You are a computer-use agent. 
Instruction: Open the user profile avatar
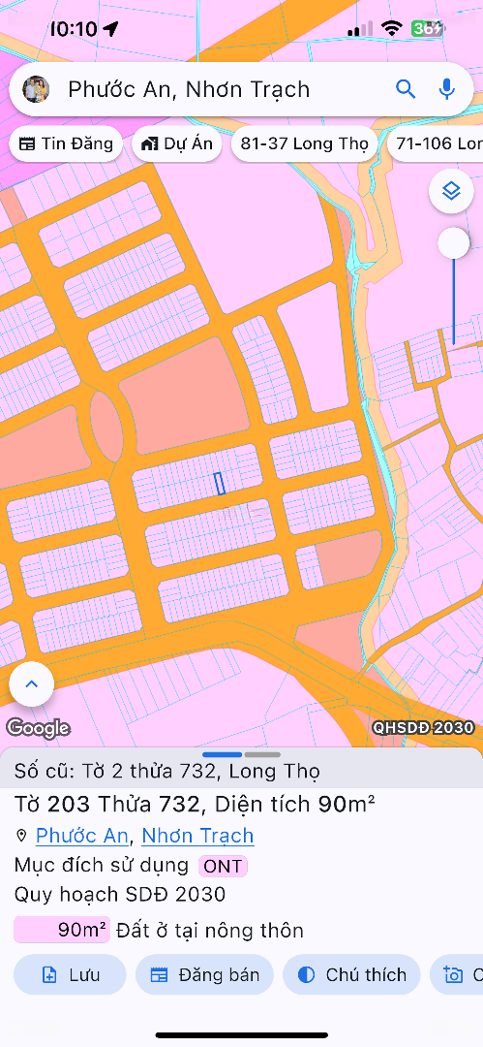click(36, 89)
